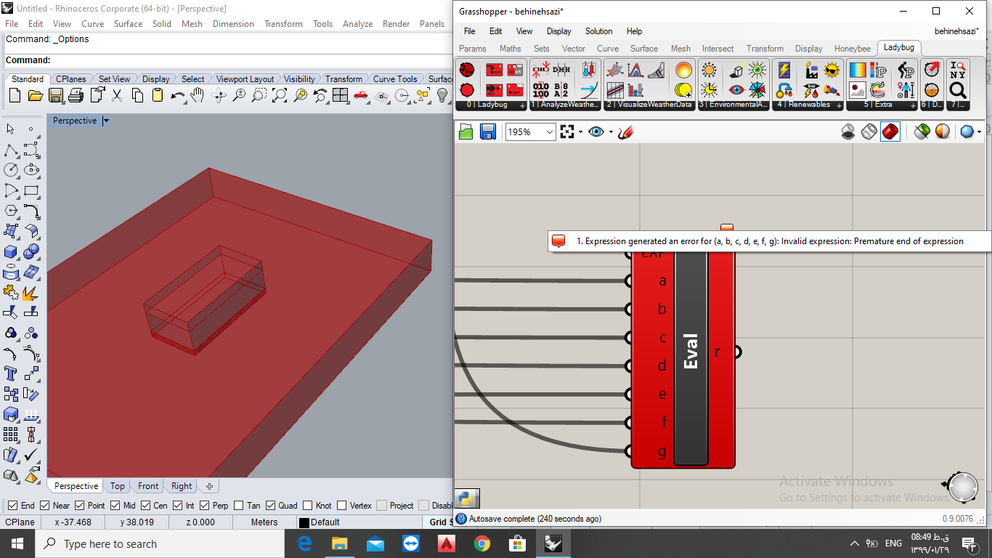Click the 4 Viewports layout icon
992x558 pixels.
(x=340, y=95)
